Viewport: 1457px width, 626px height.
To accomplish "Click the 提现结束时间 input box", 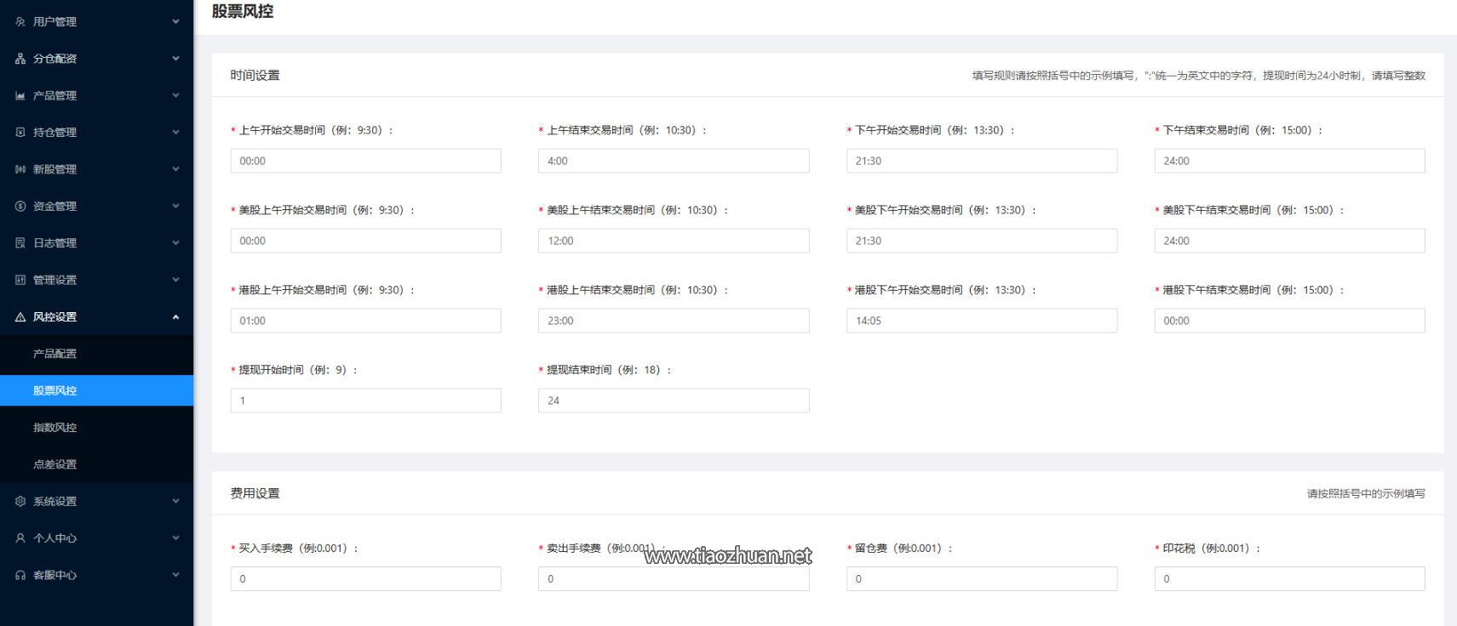I will [673, 401].
